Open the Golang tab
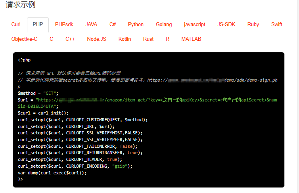Screen dimensions: 299x193 (x=164, y=25)
